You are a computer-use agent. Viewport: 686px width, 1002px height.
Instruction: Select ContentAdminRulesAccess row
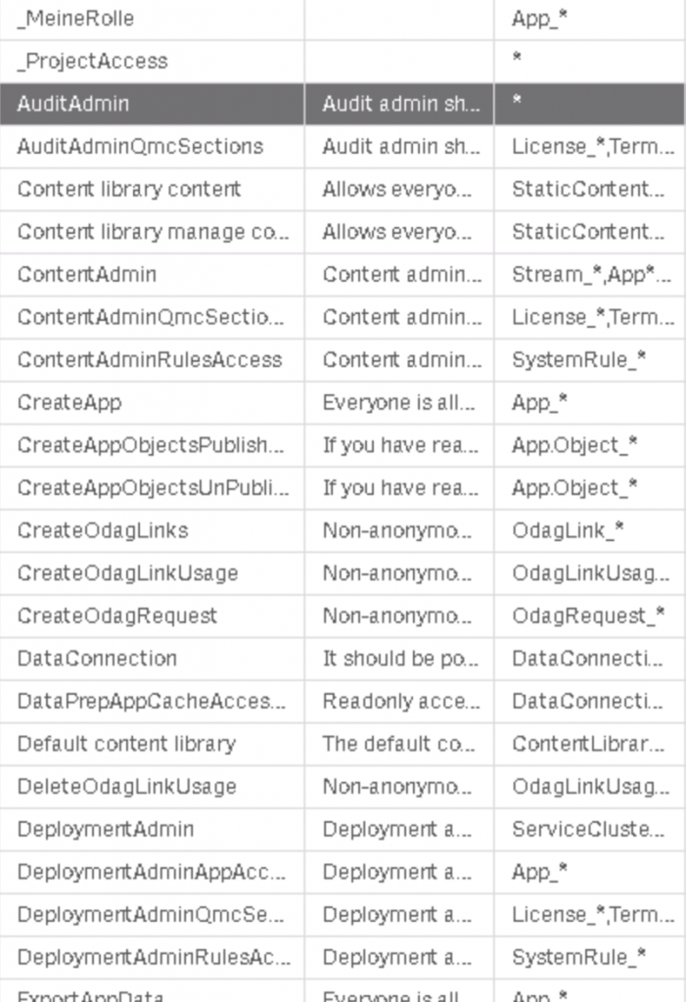click(x=149, y=359)
